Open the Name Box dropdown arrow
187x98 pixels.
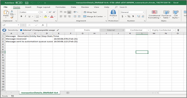(x=18, y=25)
